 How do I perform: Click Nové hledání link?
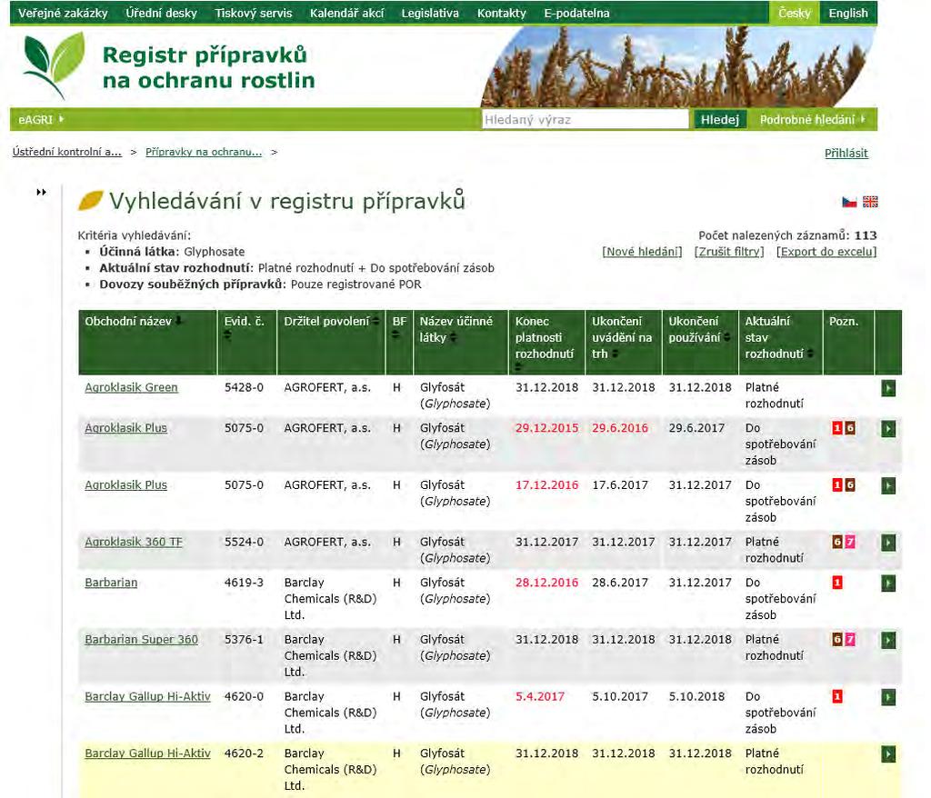click(642, 252)
